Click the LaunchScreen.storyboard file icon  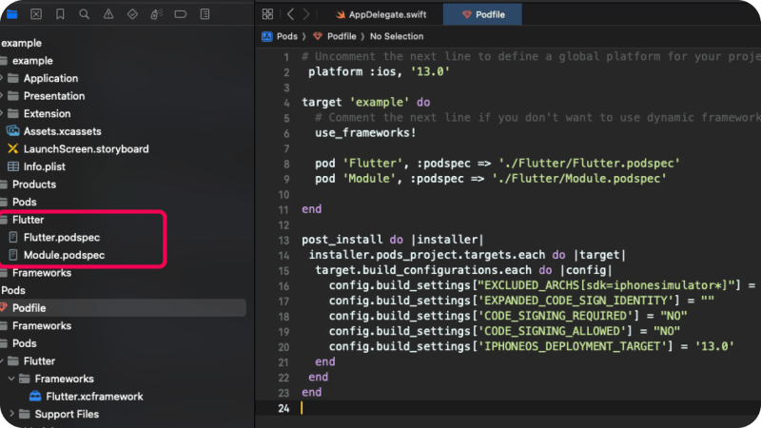(13, 149)
